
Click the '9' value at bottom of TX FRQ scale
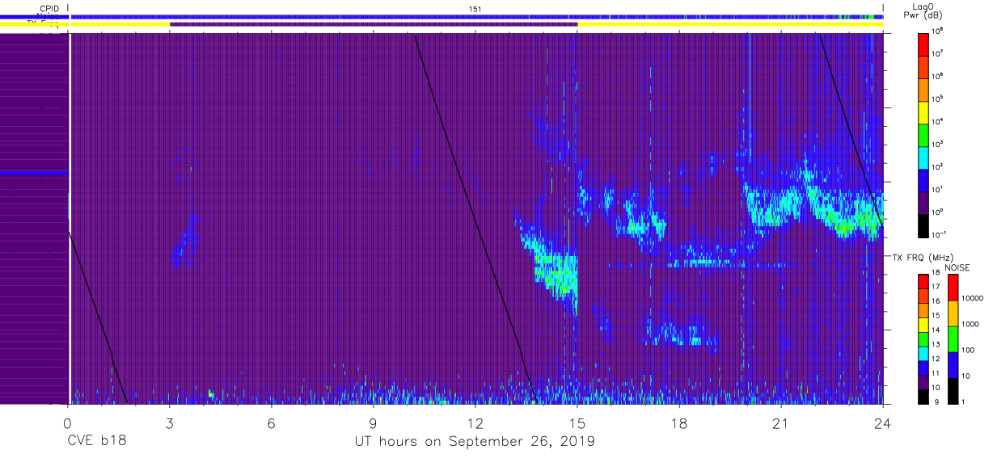point(936,402)
